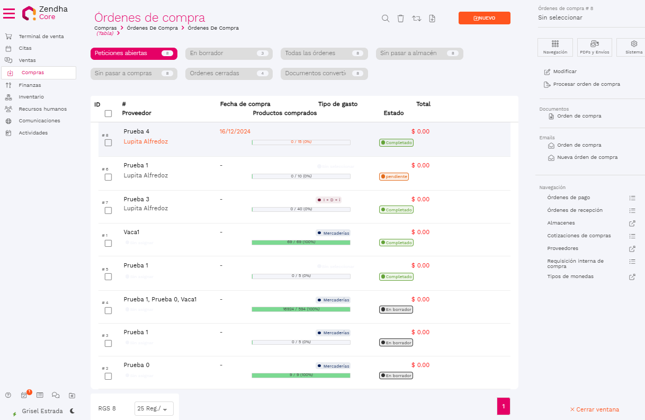Tick the checkbox for order #4
Screen dimensions: 645x420
[108, 310]
